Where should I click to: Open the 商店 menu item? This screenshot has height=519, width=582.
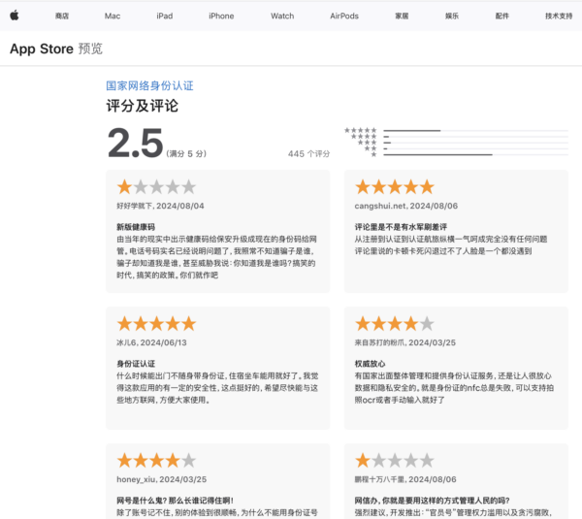coord(62,16)
